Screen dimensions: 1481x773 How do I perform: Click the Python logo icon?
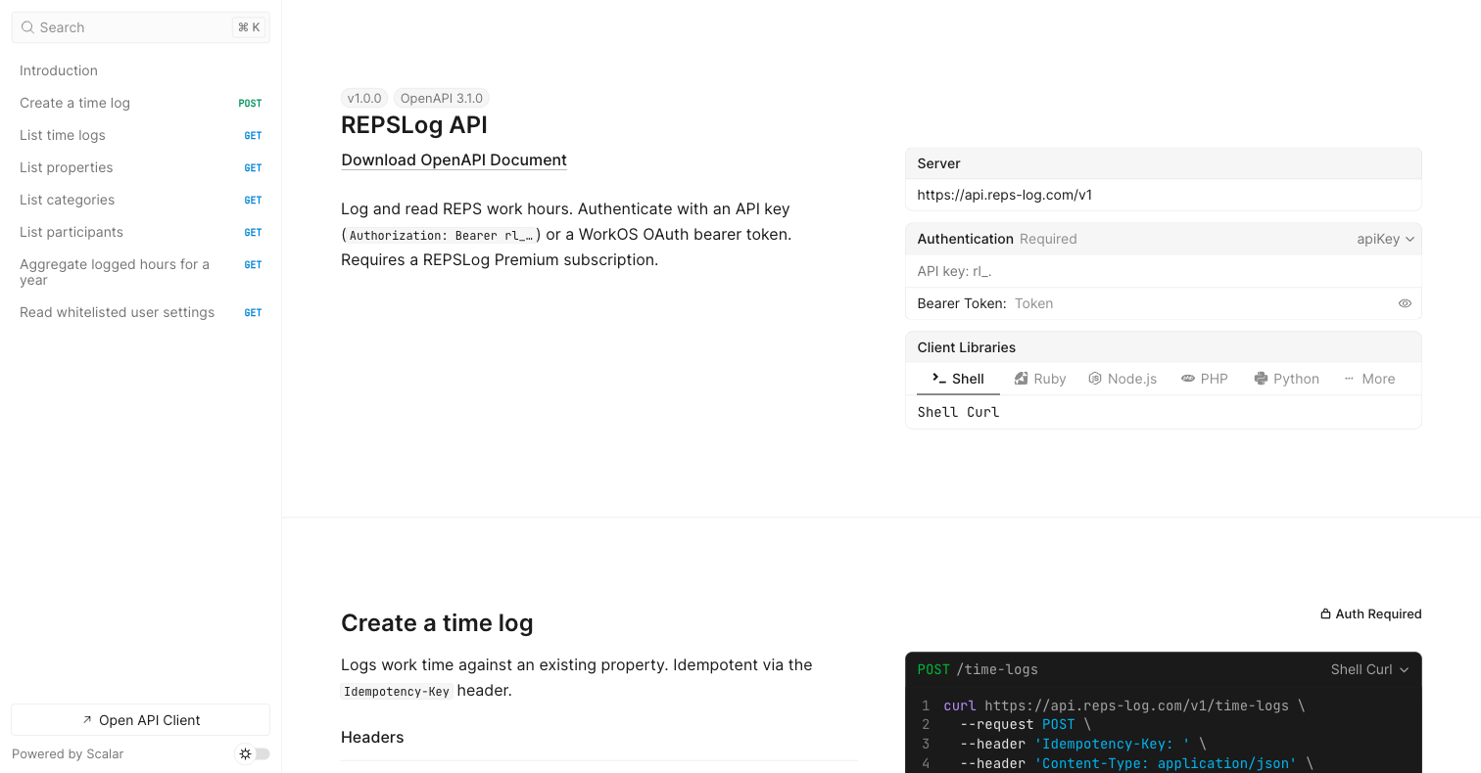pos(1261,379)
